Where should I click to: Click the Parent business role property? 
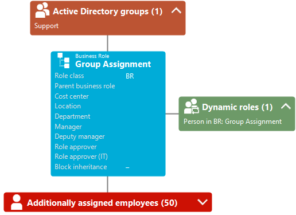pos(85,86)
